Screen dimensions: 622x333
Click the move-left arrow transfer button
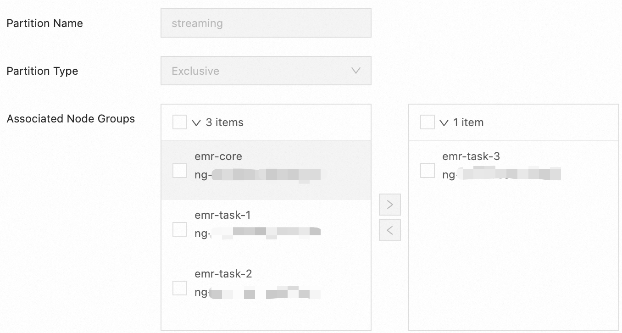pos(390,230)
